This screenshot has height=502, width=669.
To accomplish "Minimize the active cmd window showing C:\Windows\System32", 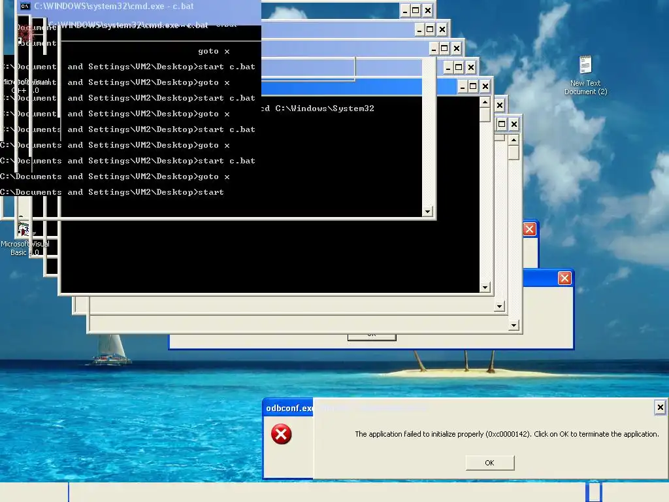I will point(463,87).
